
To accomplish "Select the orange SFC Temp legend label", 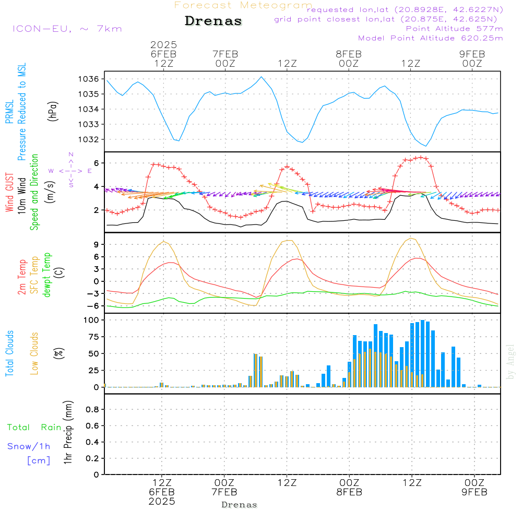I will 34,275.
